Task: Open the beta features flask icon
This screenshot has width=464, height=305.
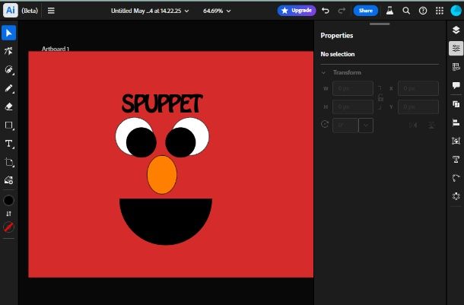Action: coord(389,11)
